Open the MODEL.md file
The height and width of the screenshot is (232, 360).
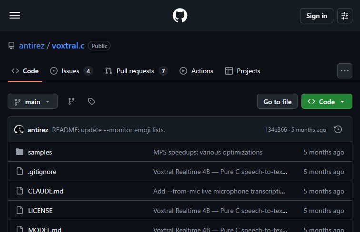coord(45,230)
